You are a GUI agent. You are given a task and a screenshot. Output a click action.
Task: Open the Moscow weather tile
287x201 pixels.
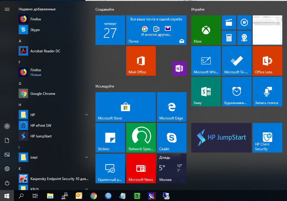[x=171, y=168]
